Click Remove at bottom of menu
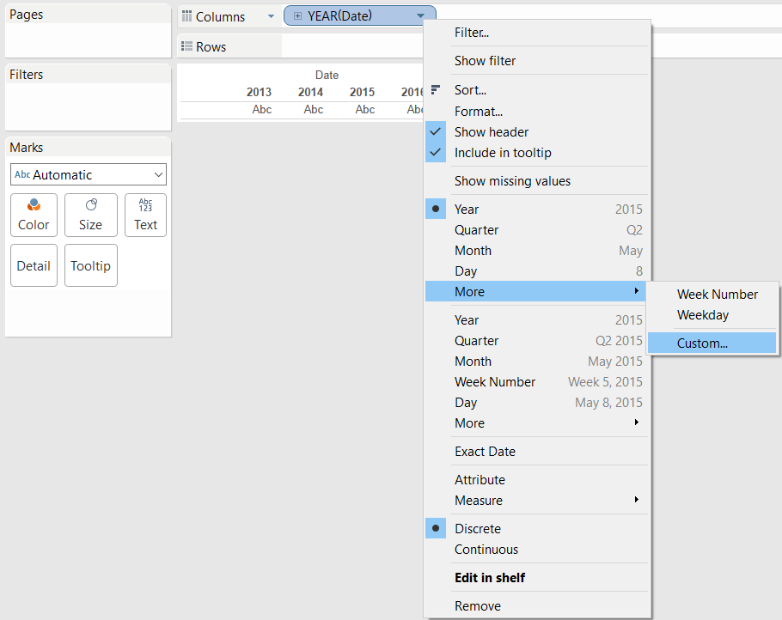The height and width of the screenshot is (620, 782). pos(477,606)
